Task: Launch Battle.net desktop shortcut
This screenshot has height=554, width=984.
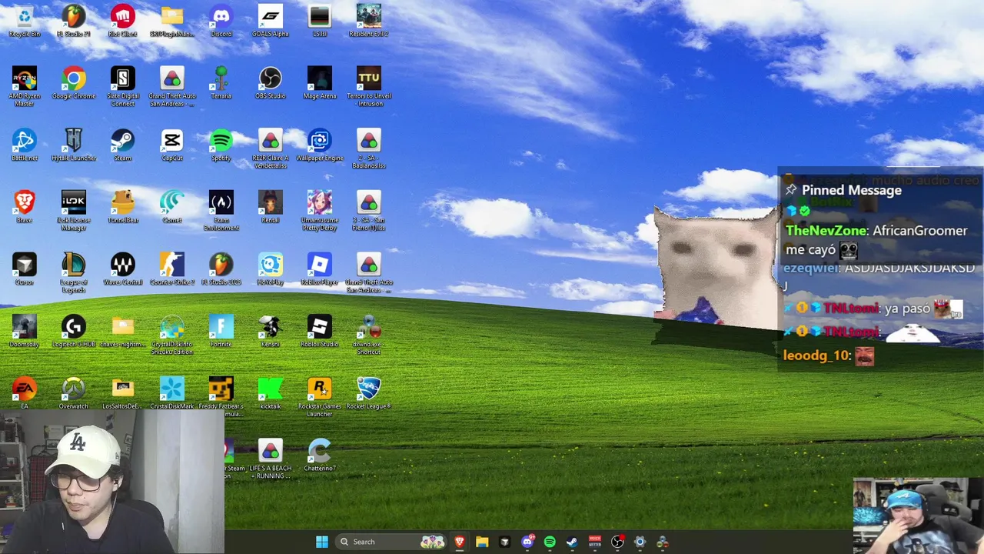Action: (x=25, y=145)
